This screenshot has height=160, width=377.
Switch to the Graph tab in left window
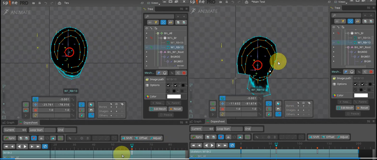tap(9, 122)
